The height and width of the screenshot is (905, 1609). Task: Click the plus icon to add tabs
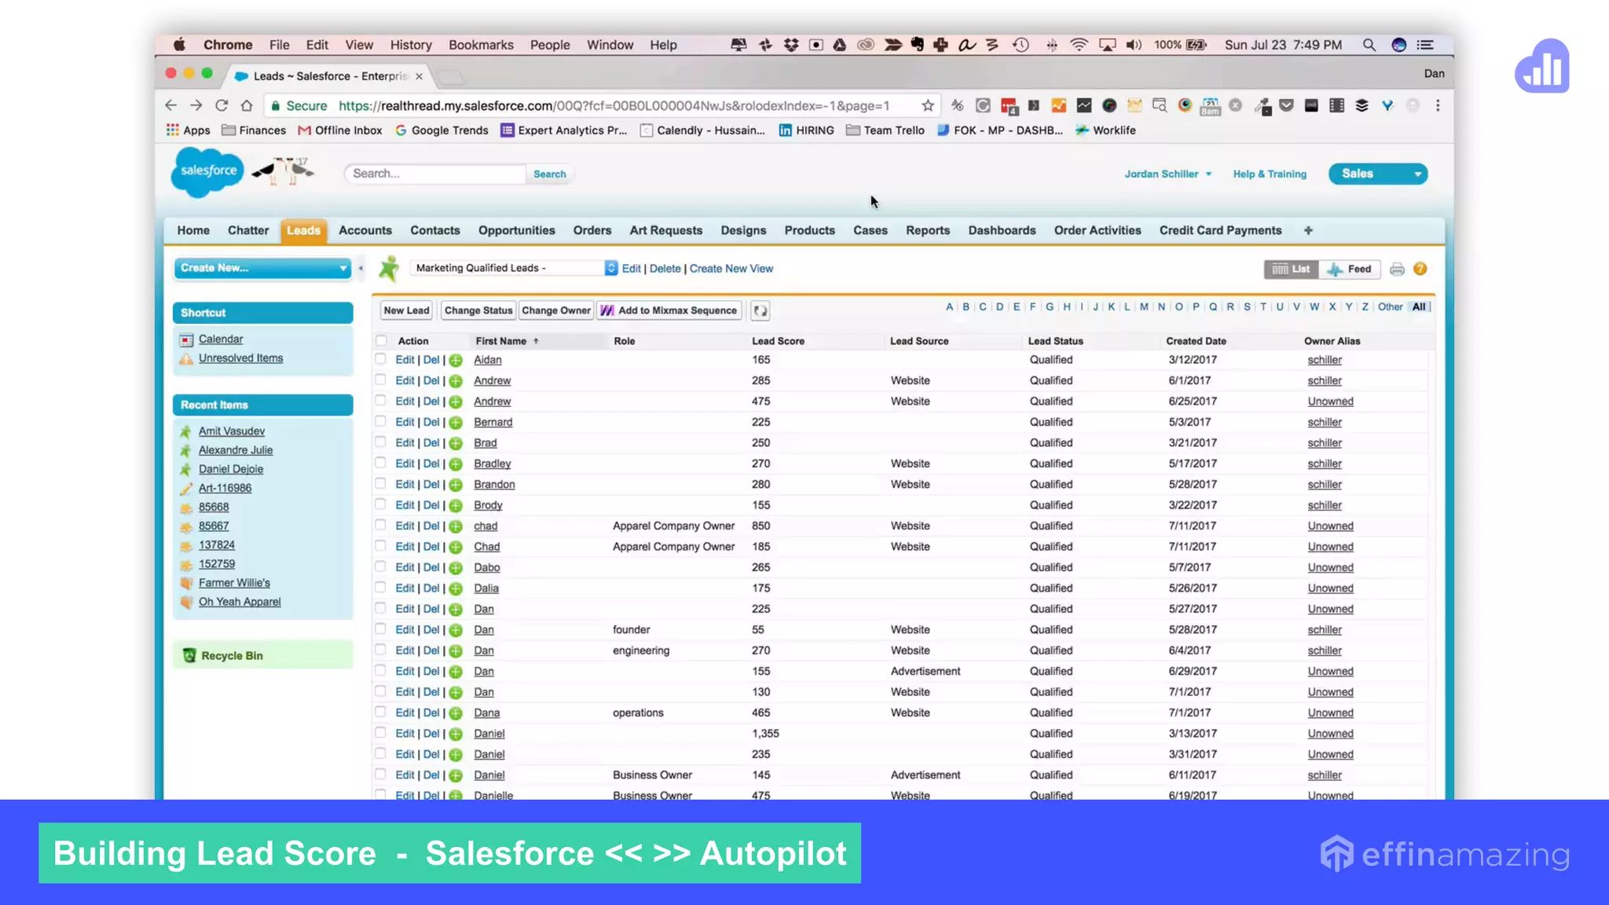(x=1308, y=230)
